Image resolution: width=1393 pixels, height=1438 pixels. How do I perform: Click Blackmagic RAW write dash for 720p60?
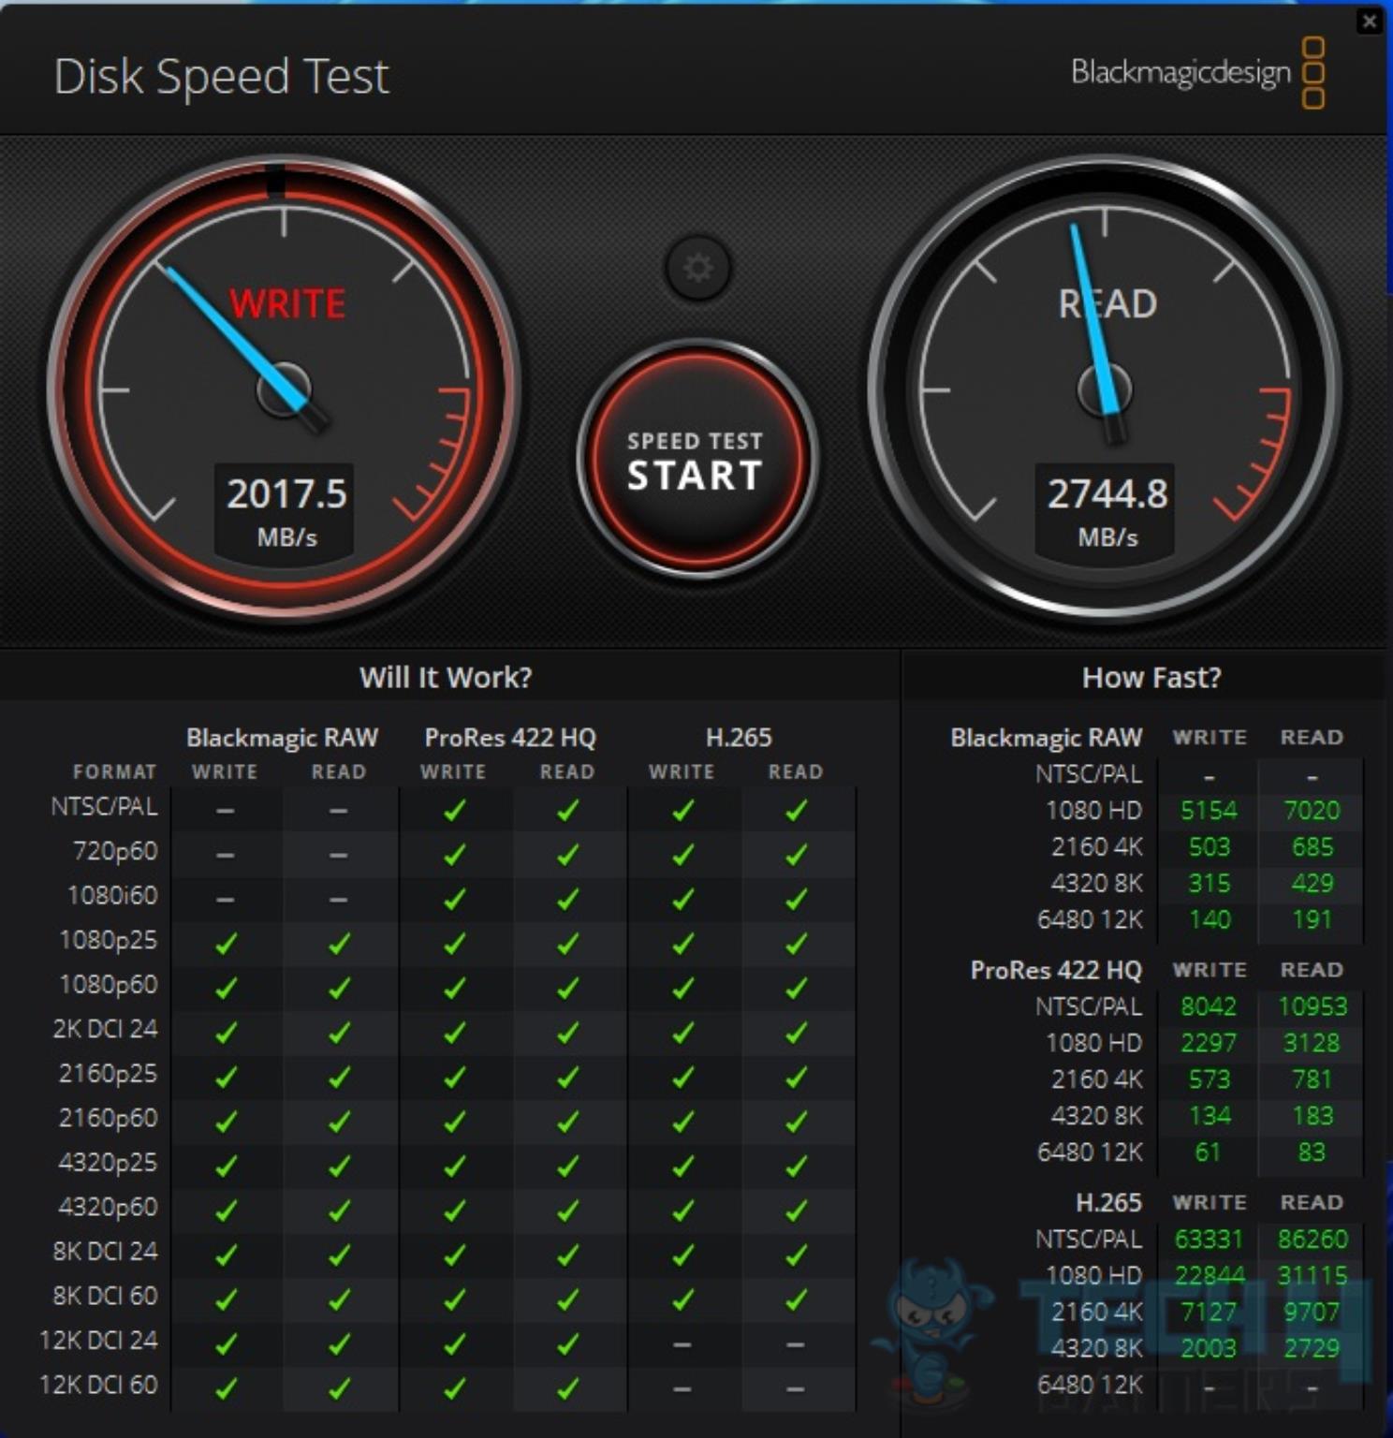click(226, 855)
